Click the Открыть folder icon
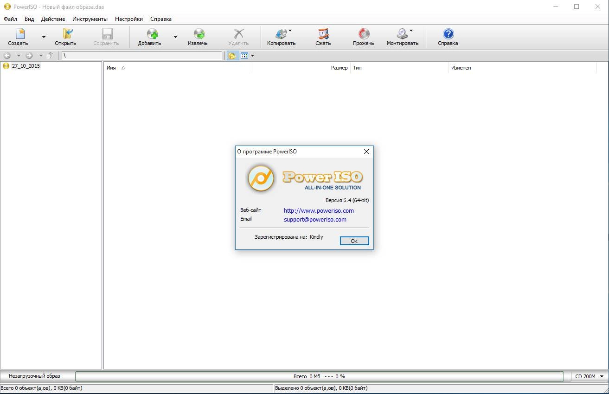The height and width of the screenshot is (394, 609). [68, 34]
